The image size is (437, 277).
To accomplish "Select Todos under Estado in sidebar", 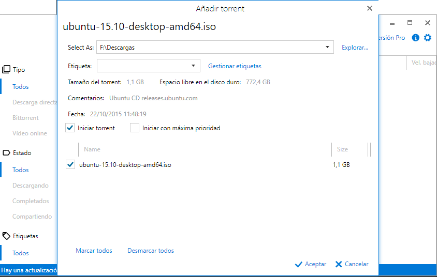I will [20, 170].
